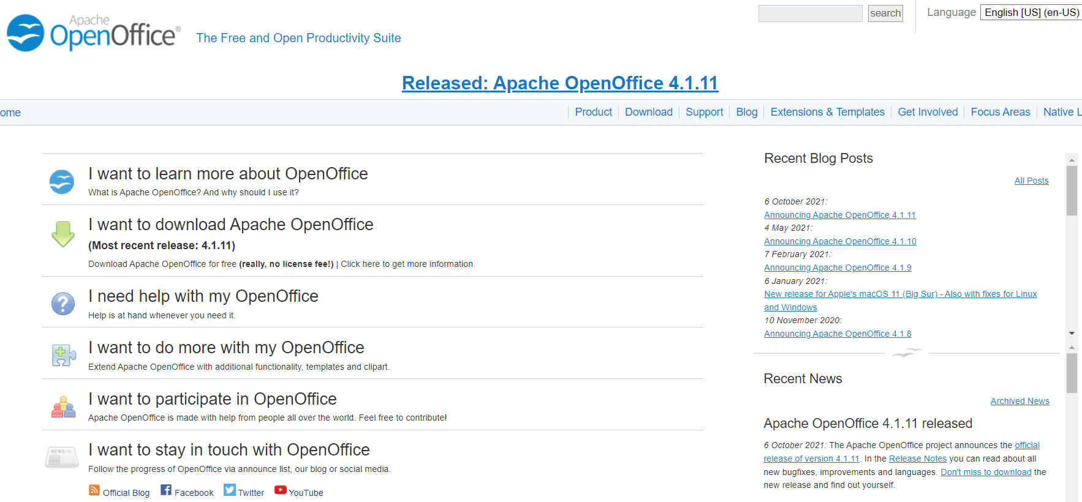This screenshot has width=1082, height=502.
Task: Open the Support menu
Action: click(704, 112)
